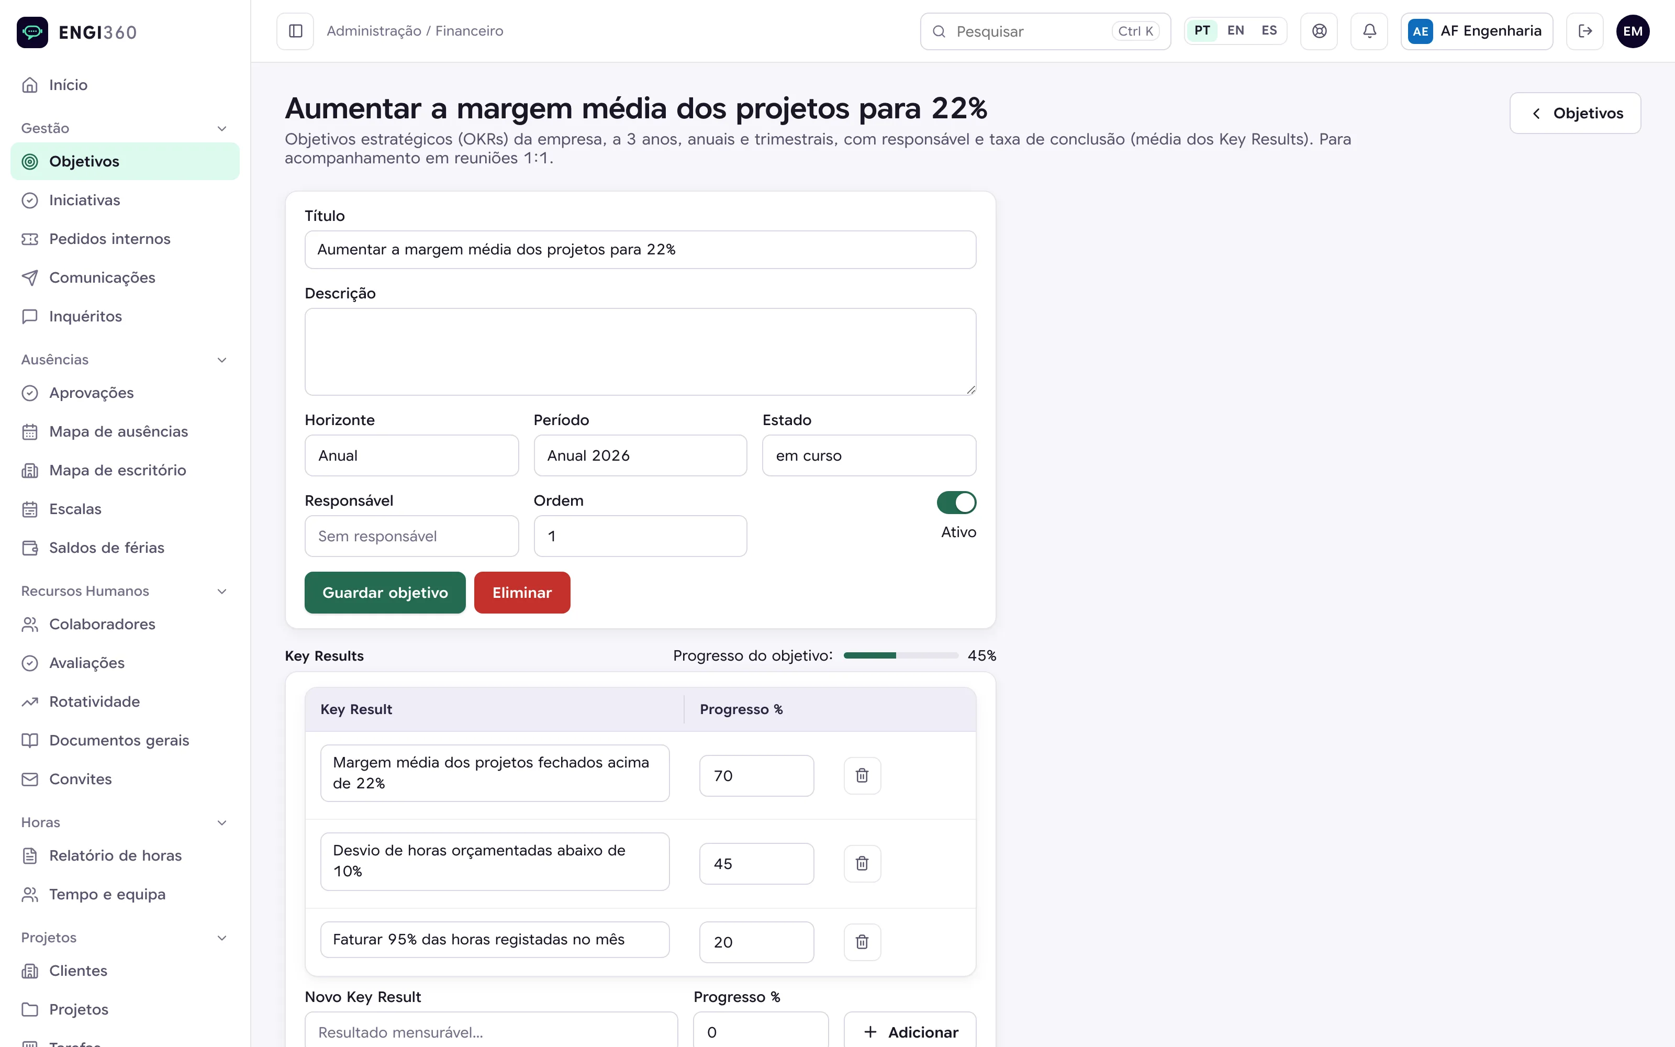This screenshot has width=1675, height=1047.
Task: Go to Escalas
Action: point(125,509)
